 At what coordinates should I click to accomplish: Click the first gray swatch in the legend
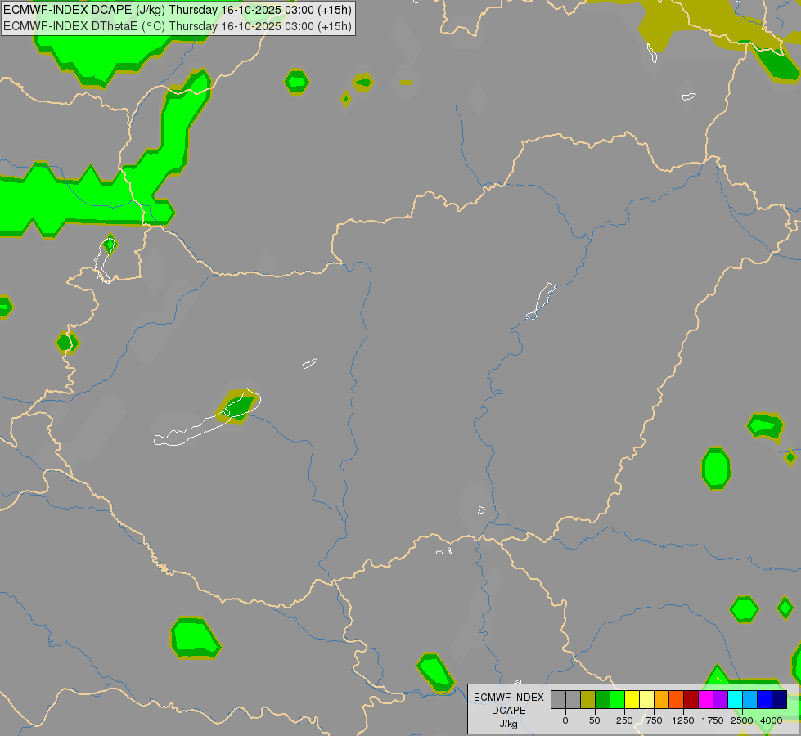coord(558,699)
